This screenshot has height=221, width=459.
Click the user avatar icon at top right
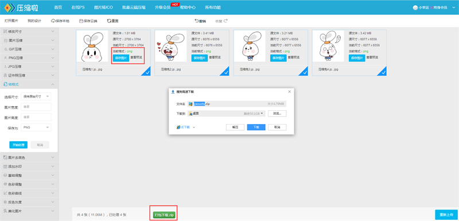415,8
